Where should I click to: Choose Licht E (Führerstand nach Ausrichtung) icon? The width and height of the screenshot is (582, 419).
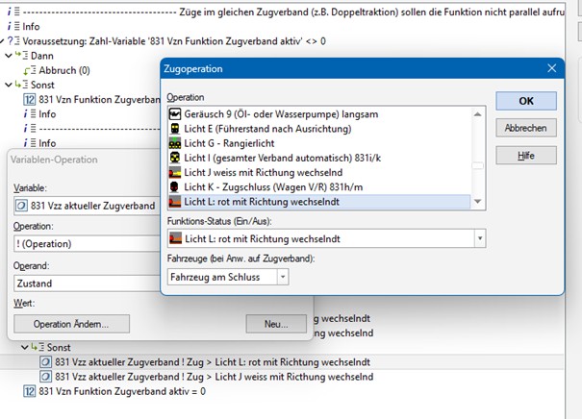(175, 129)
